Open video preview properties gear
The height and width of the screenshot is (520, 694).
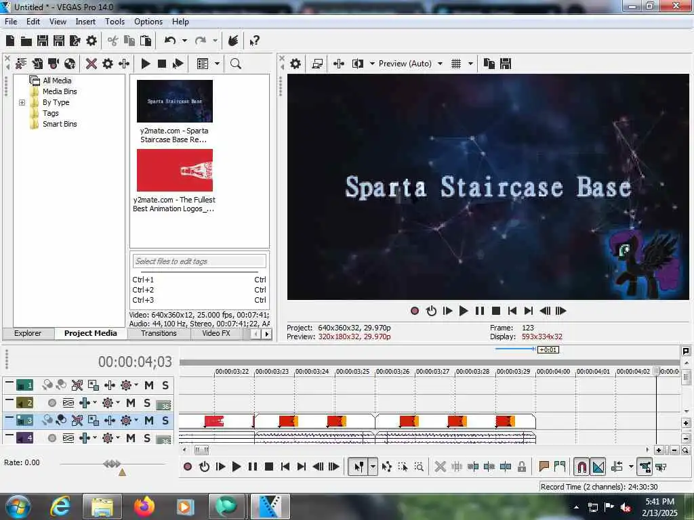tap(295, 64)
